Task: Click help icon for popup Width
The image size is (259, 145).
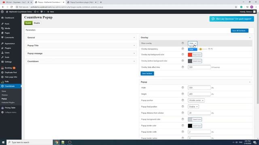Action: click(183, 88)
